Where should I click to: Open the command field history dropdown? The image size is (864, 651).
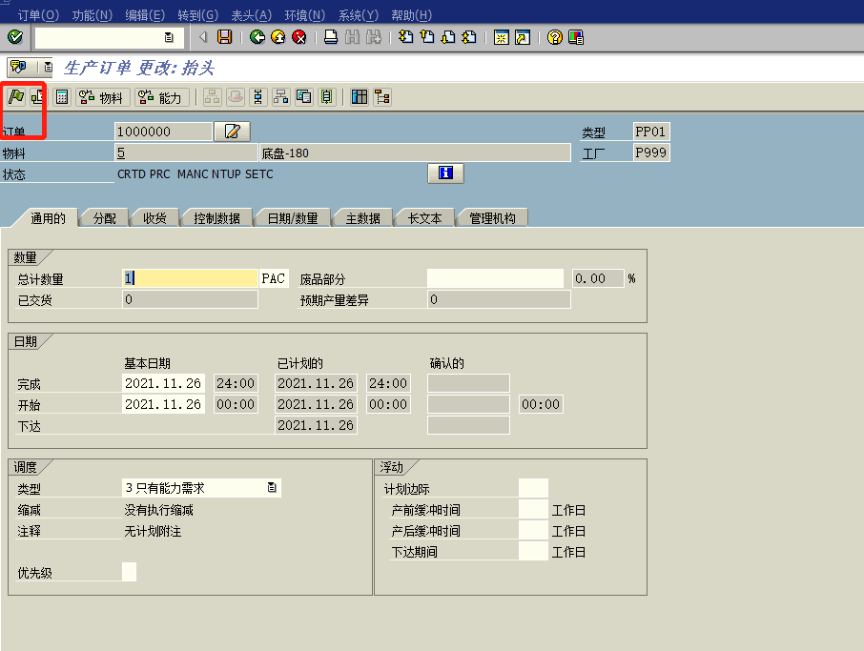click(169, 37)
